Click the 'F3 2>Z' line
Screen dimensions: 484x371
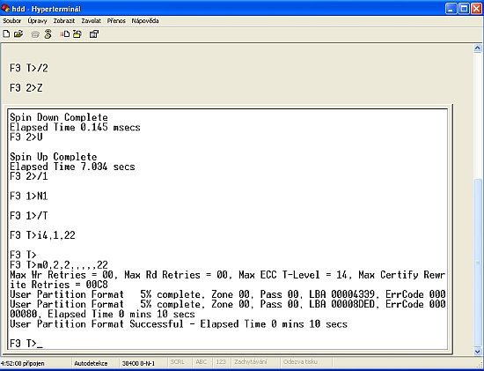click(26, 88)
